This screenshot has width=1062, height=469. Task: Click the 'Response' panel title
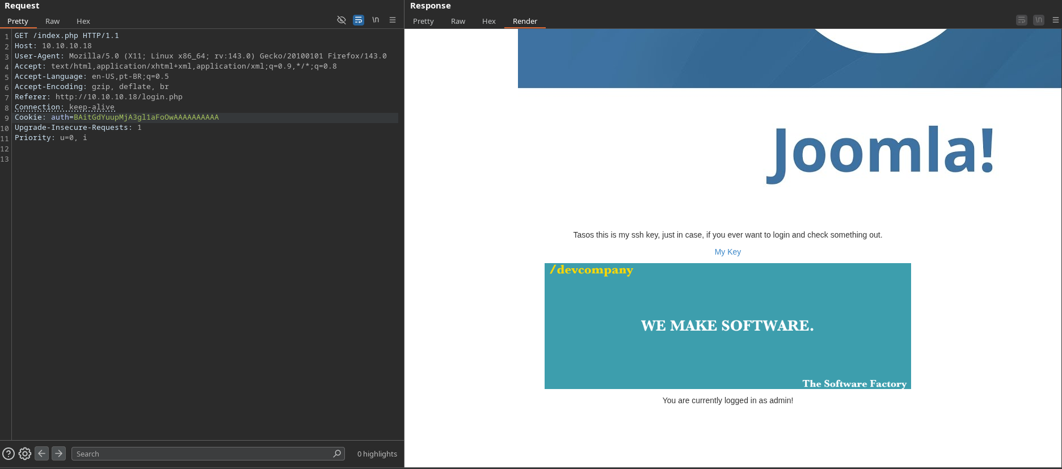coord(431,6)
